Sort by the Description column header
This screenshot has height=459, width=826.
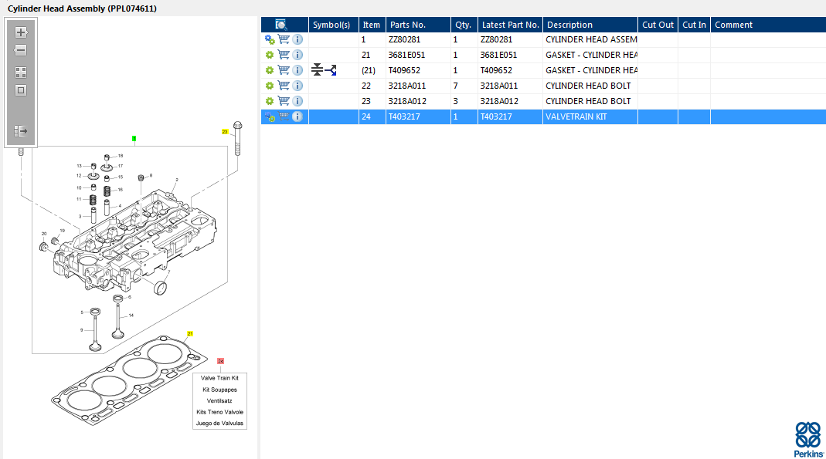[590, 25]
